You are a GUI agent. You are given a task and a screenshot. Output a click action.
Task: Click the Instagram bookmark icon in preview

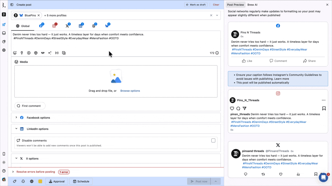click(x=324, y=109)
